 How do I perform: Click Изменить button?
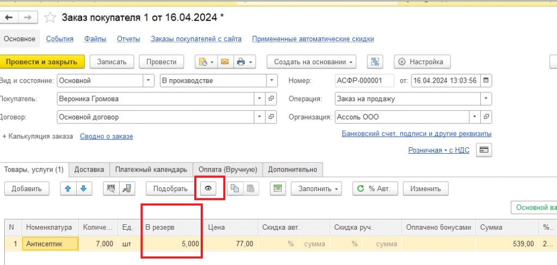pos(425,189)
